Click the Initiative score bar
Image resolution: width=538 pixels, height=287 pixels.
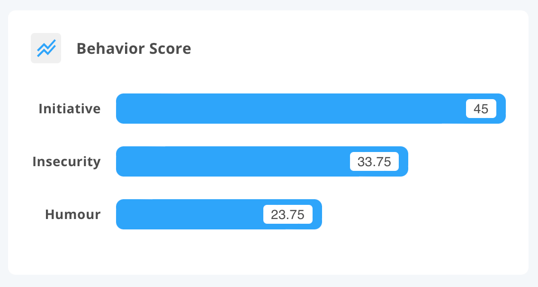pyautogui.click(x=284, y=109)
